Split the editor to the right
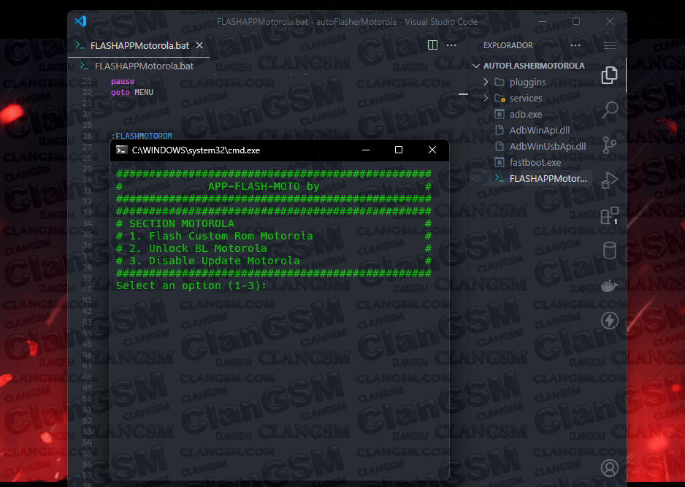 tap(432, 45)
